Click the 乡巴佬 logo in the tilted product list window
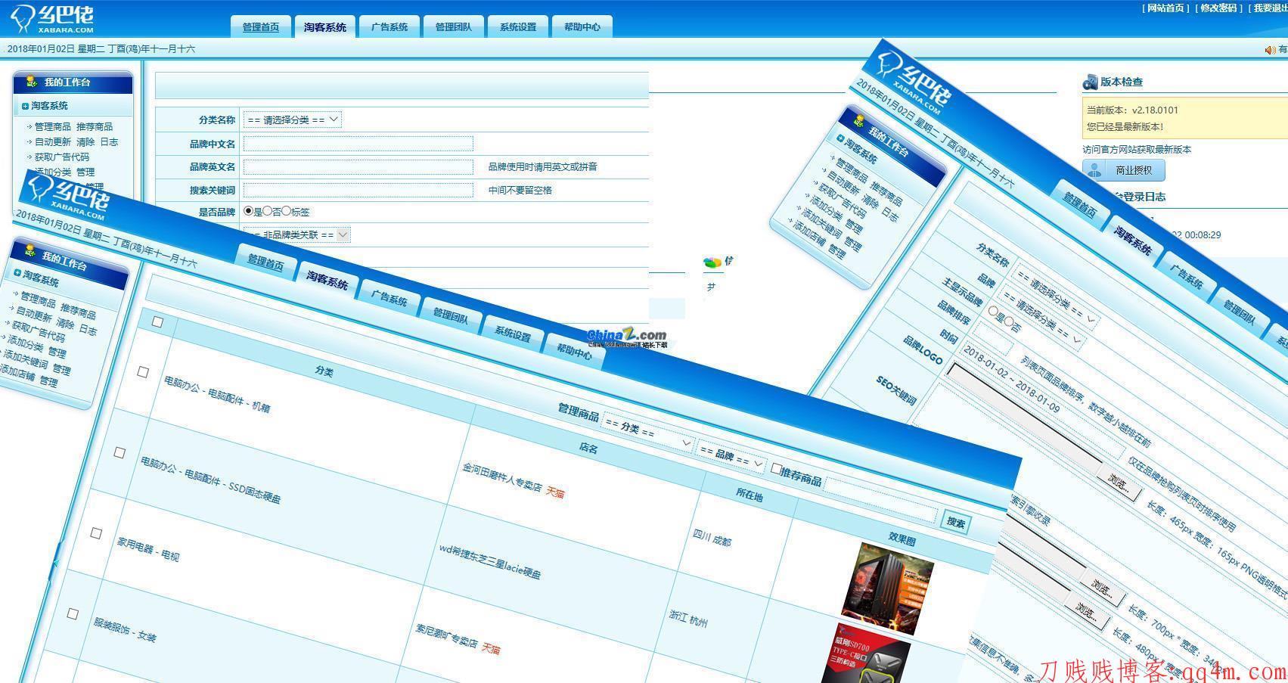The width and height of the screenshot is (1288, 683). pos(67,197)
